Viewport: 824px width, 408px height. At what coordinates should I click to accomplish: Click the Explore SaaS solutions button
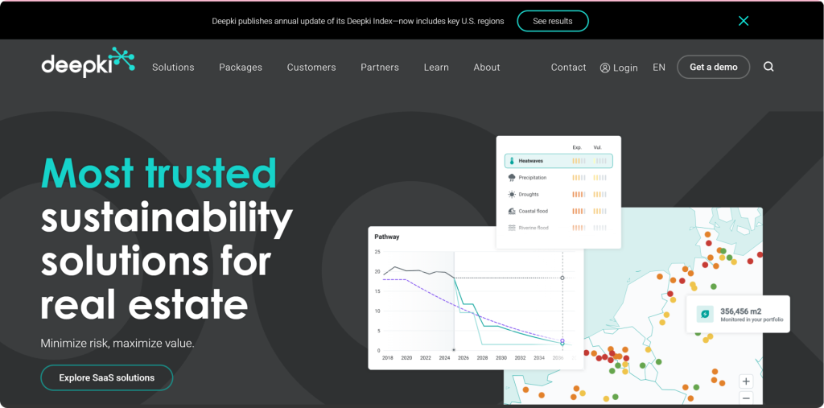click(106, 377)
